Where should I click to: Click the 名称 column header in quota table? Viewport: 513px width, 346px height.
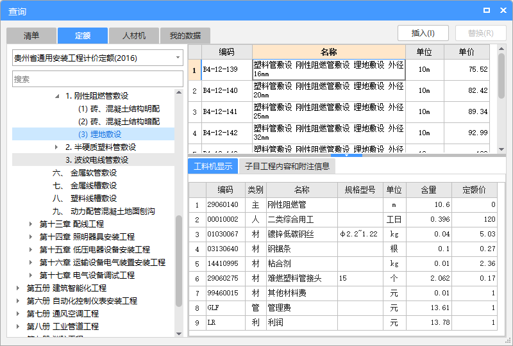329,52
